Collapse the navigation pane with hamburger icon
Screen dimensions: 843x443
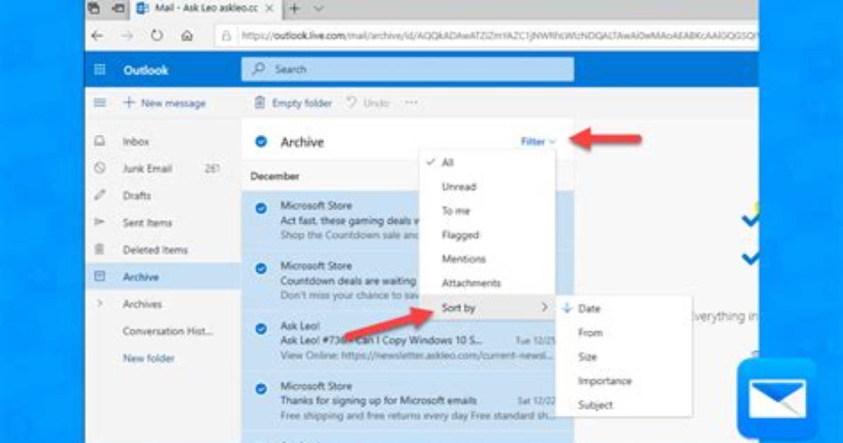coord(100,102)
